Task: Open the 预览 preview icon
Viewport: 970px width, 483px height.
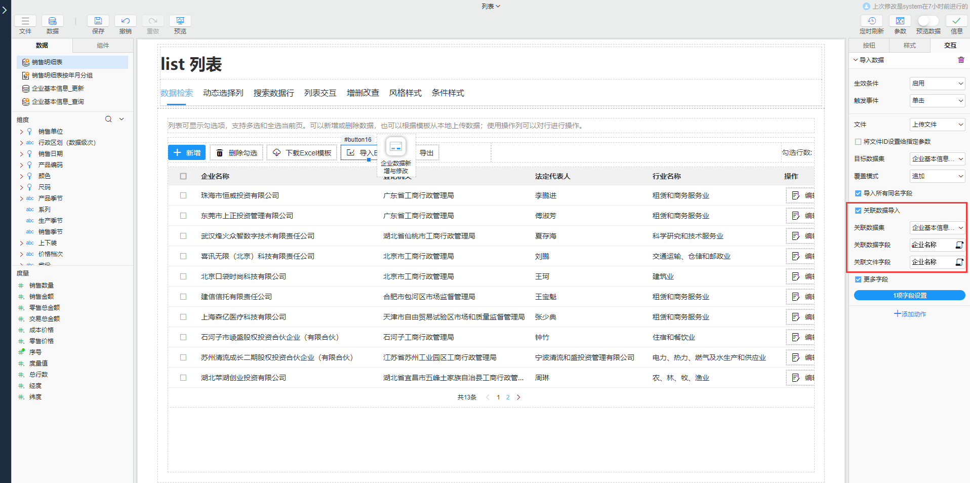Action: coord(180,21)
